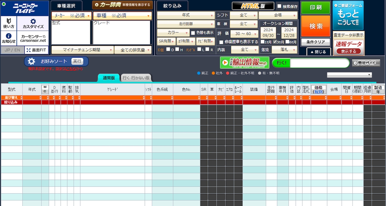The height and width of the screenshot is (206, 386).
Task: Open the carsensor.net external link
Action: point(33,38)
